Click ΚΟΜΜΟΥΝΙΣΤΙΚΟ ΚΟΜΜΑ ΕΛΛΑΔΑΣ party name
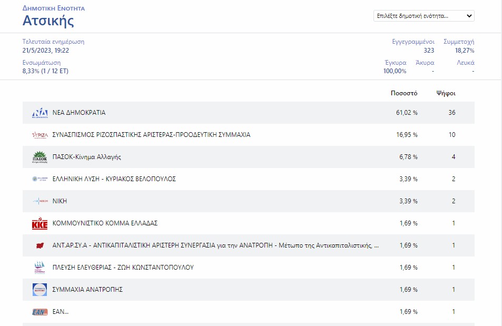 [x=105, y=223]
